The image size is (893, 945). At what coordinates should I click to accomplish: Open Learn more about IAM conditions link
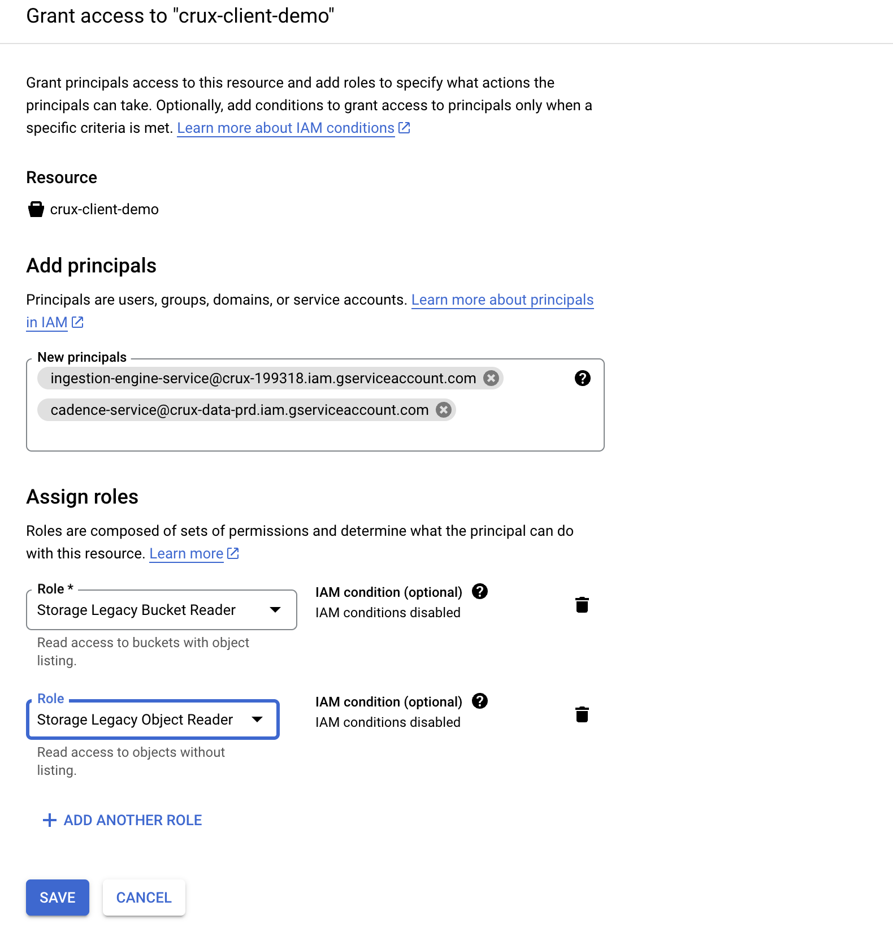(x=286, y=128)
